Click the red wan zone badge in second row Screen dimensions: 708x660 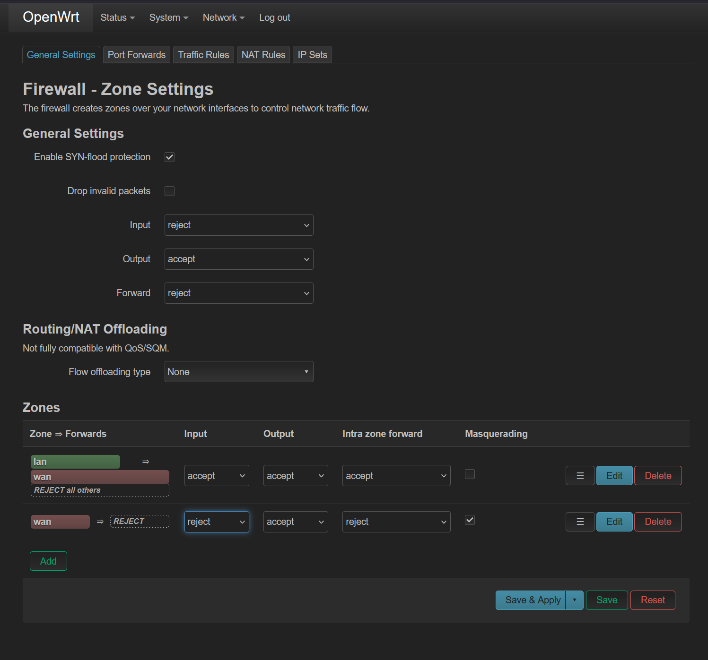(x=60, y=522)
